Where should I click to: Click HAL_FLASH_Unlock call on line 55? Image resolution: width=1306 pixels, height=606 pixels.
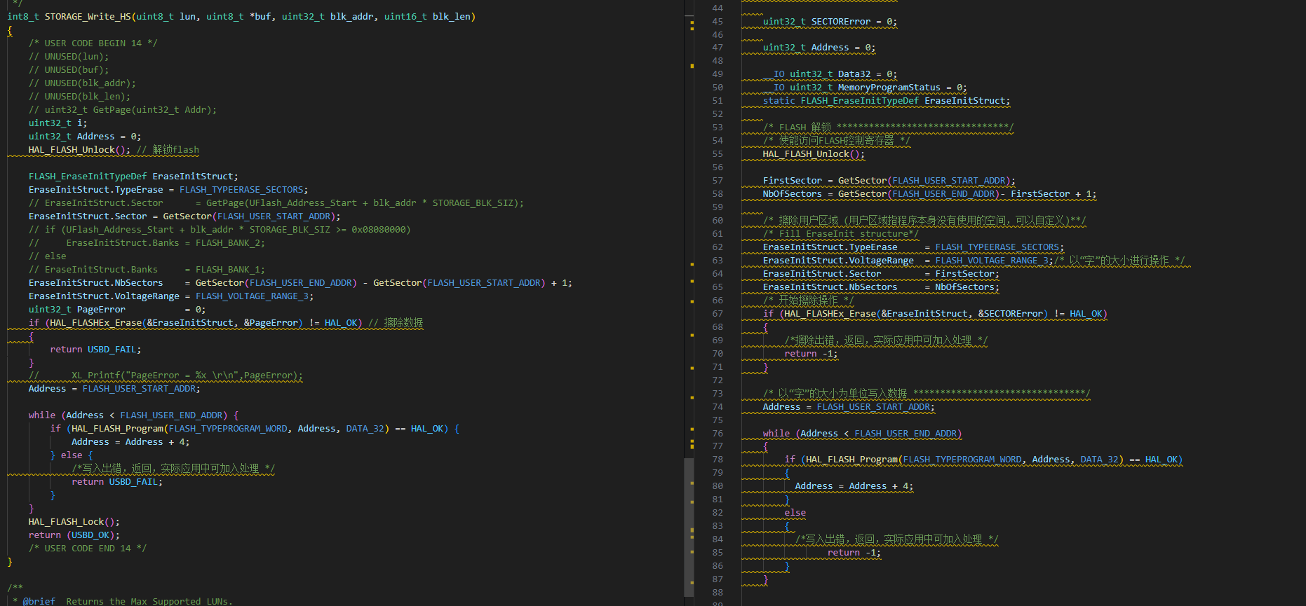pyautogui.click(x=806, y=153)
